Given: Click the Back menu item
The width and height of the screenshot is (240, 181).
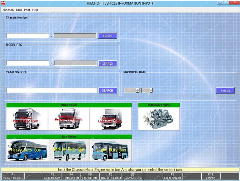Looking at the screenshot, I should 19,10.
